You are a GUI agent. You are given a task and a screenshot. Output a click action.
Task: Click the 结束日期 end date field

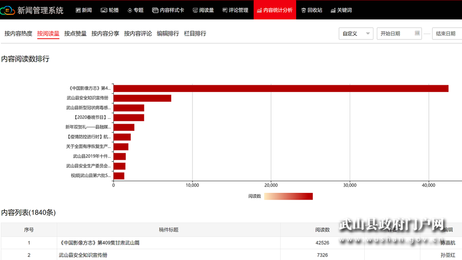446,34
